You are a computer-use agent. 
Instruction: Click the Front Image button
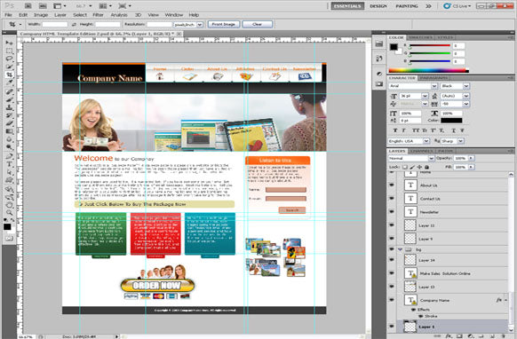[x=224, y=24]
